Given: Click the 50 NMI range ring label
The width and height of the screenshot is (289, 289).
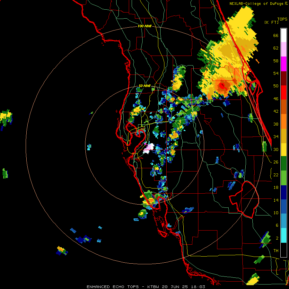Looking at the screenshot, I should 144,86.
